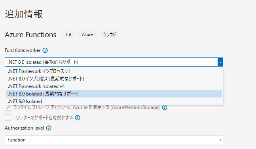Toggle the Azurite runtime storage account checkbox
The height and width of the screenshot is (149, 256).
[x=8, y=107]
